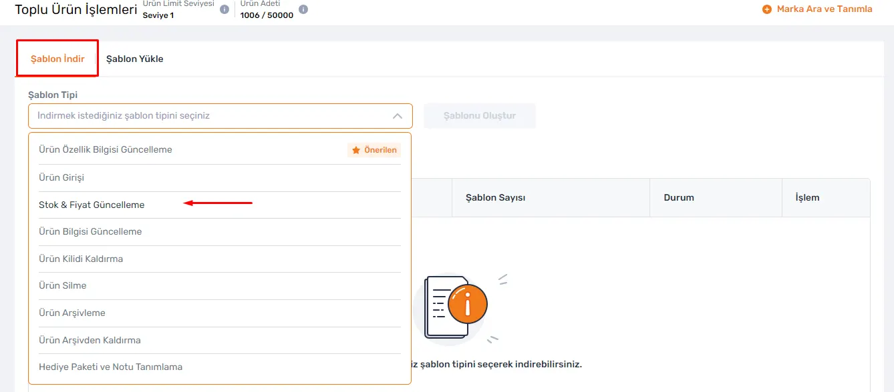Click the info icon beside Ürün Limit Seviyesi

(x=225, y=9)
